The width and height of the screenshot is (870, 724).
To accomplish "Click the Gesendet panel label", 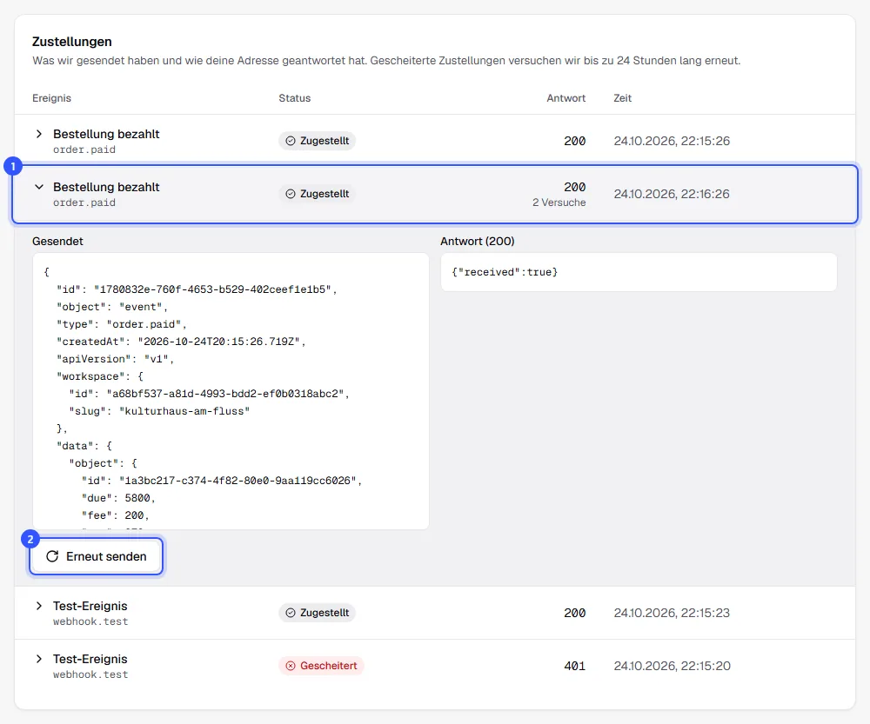I will tap(57, 241).
